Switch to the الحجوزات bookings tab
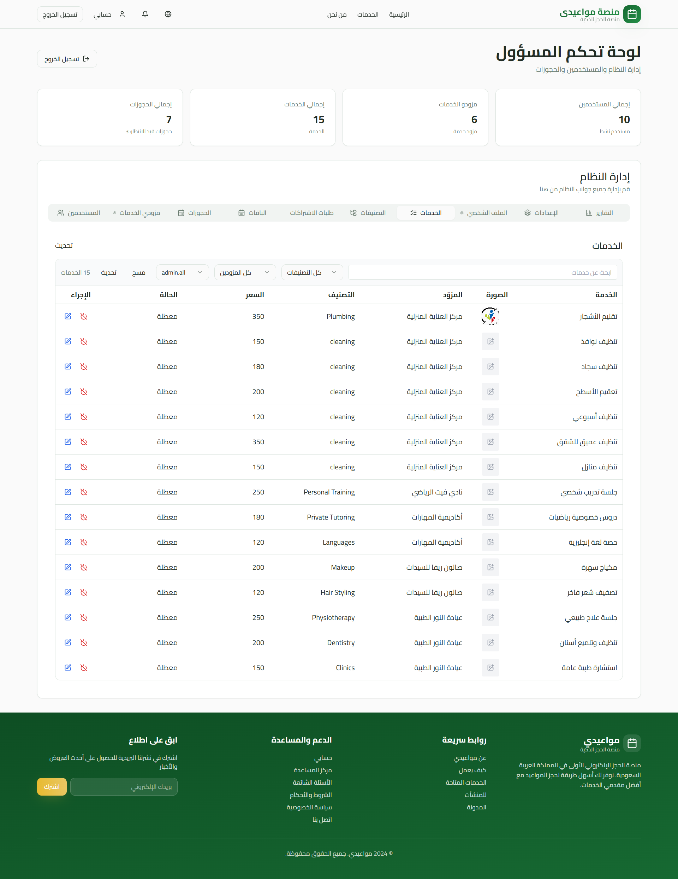The width and height of the screenshot is (678, 879). 195,213
